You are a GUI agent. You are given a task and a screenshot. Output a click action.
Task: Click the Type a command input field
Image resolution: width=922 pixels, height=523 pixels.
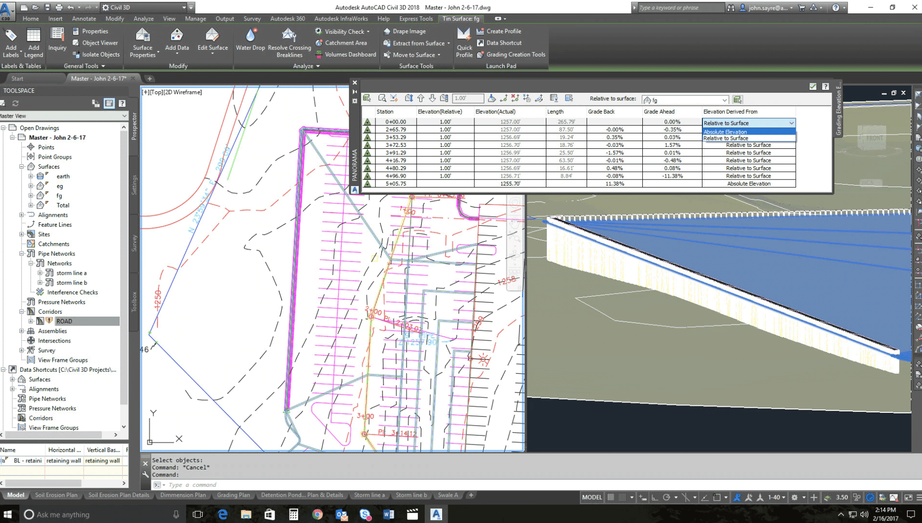248,485
